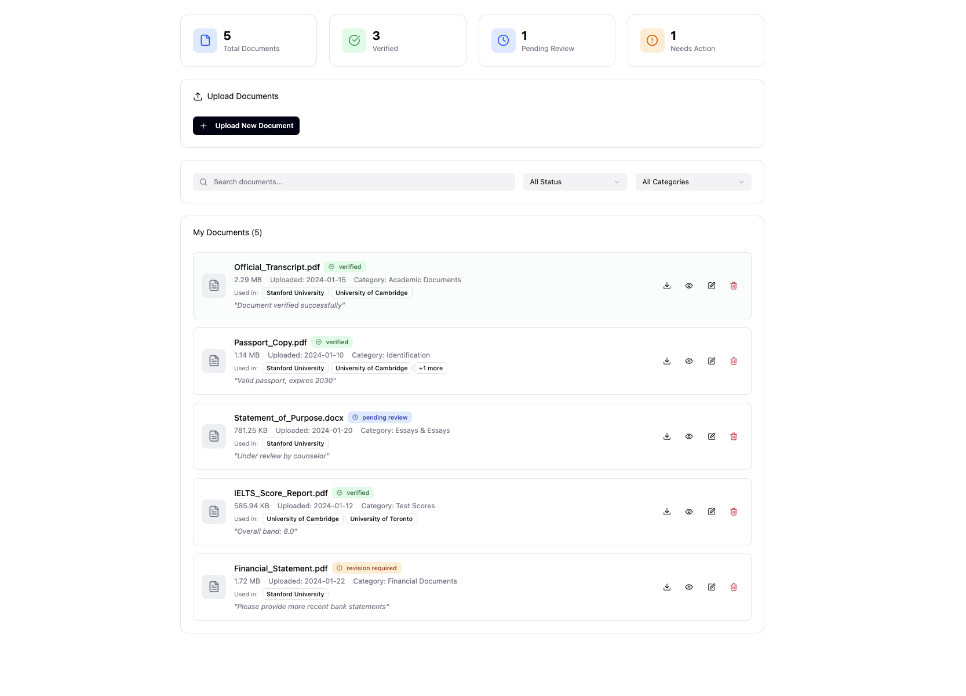966x696 pixels.
Task: Open the All Status filter dropdown
Action: pyautogui.click(x=575, y=182)
